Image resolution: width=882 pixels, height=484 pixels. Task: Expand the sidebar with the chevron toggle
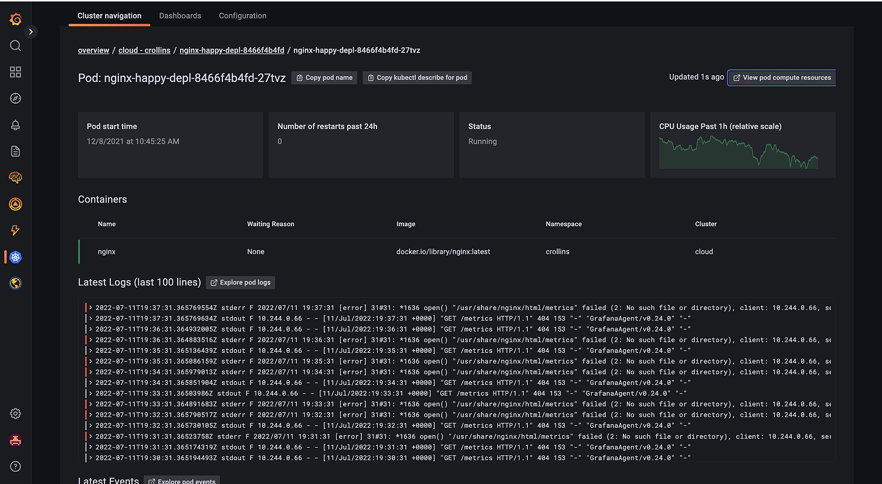point(31,32)
